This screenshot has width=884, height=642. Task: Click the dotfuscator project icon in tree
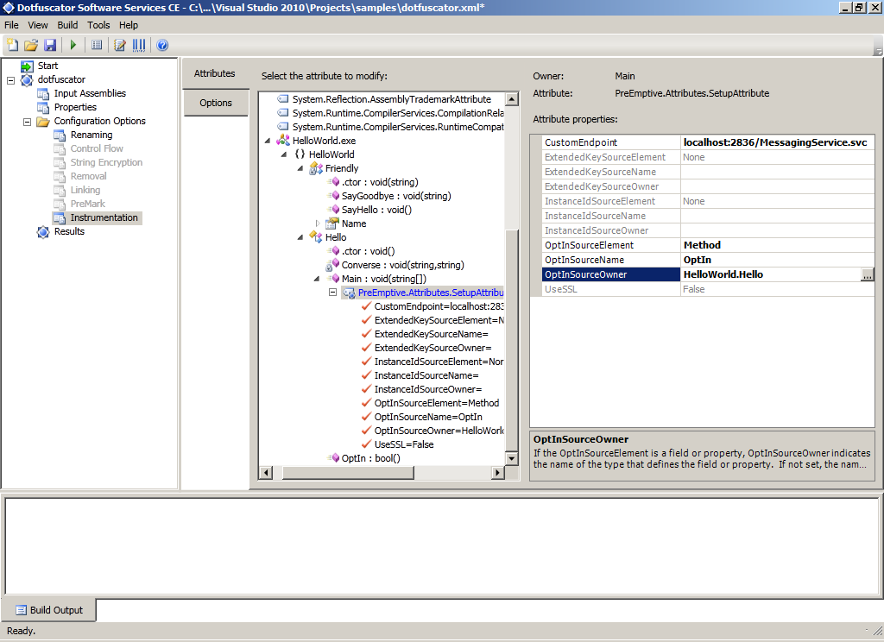(27, 80)
